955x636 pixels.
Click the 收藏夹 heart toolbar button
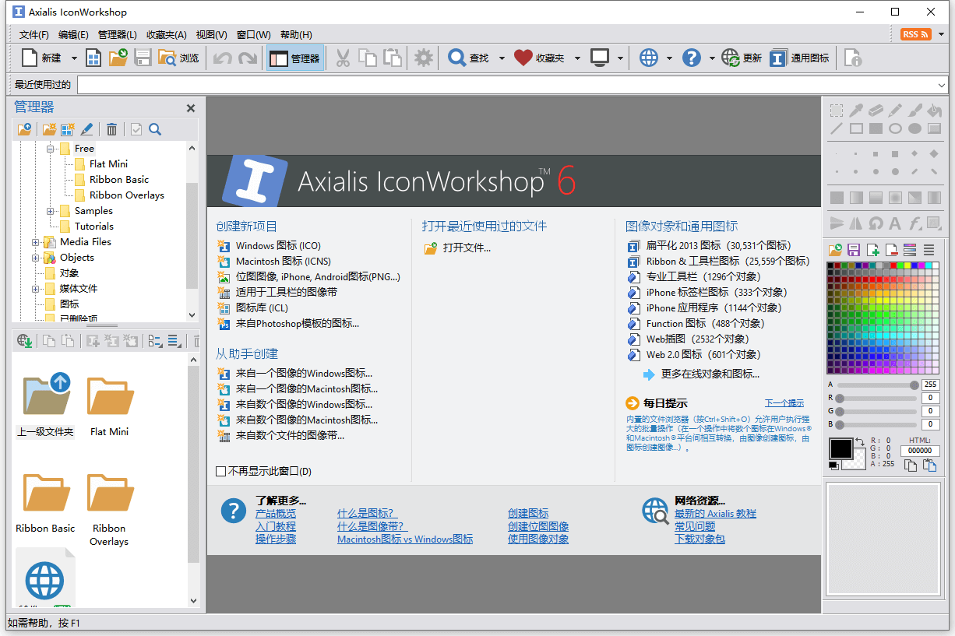coord(539,58)
